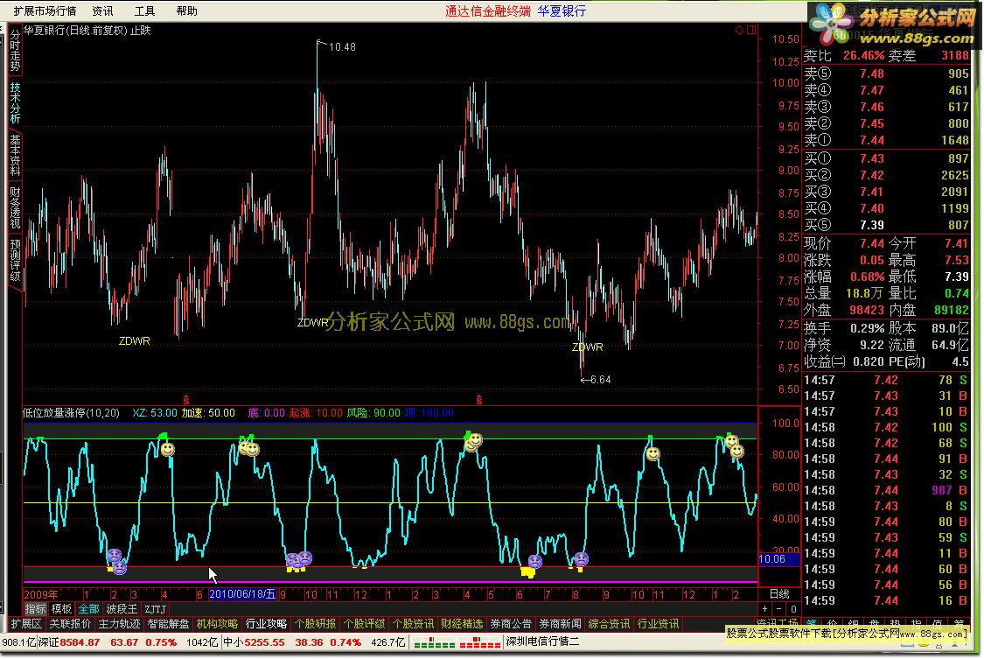Open the 券商公告 bottom tab
This screenshot has width=984, height=659.
[x=511, y=624]
